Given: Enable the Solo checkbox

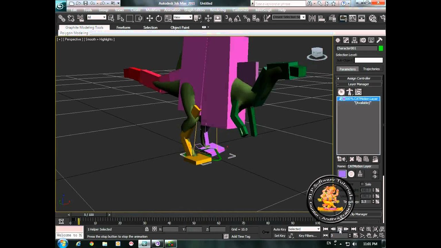Looking at the screenshot, I should (362, 184).
